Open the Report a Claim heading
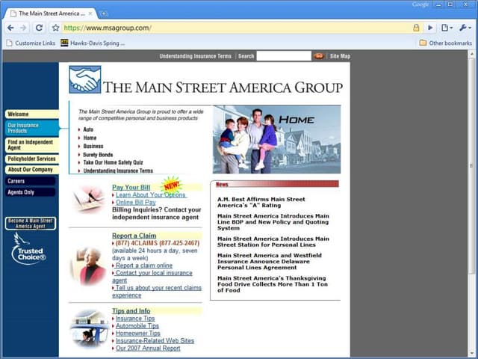 tap(134, 236)
